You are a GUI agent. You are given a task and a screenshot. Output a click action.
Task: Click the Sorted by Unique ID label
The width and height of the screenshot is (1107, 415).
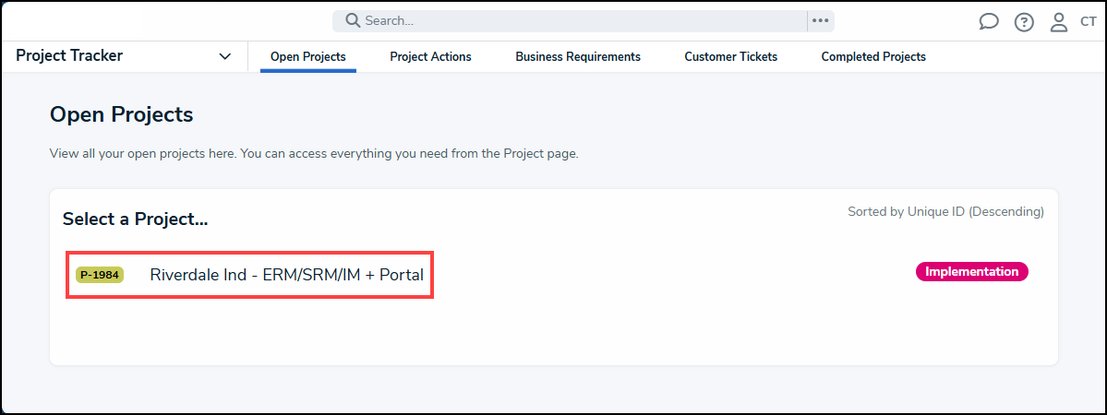(945, 212)
